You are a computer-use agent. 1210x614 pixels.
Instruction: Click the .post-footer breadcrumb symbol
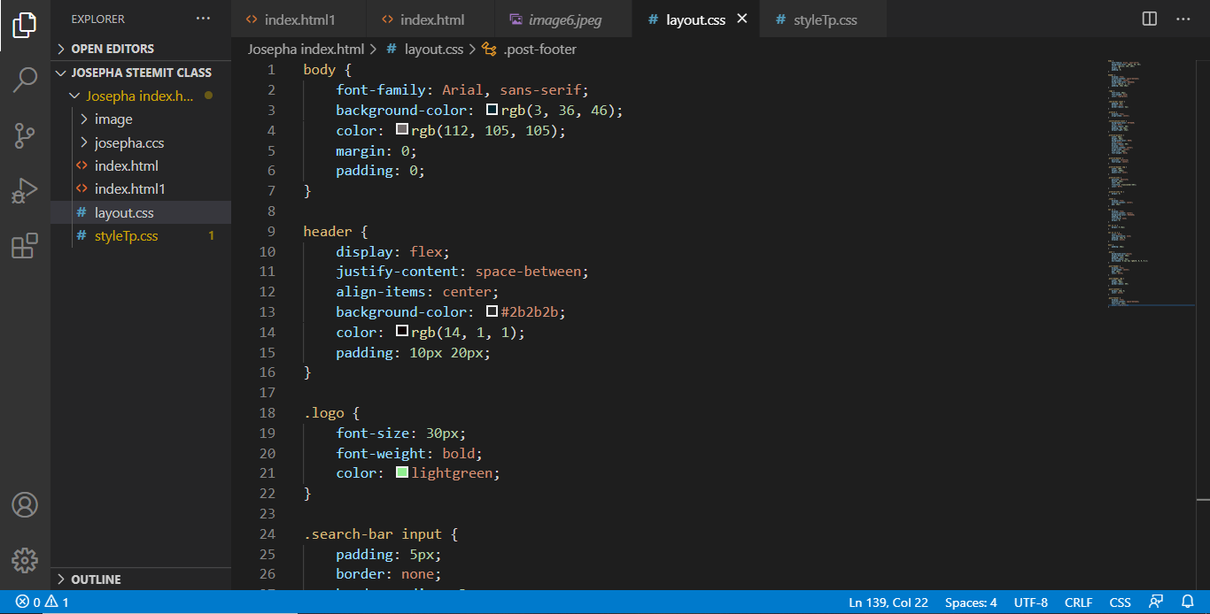pyautogui.click(x=530, y=50)
